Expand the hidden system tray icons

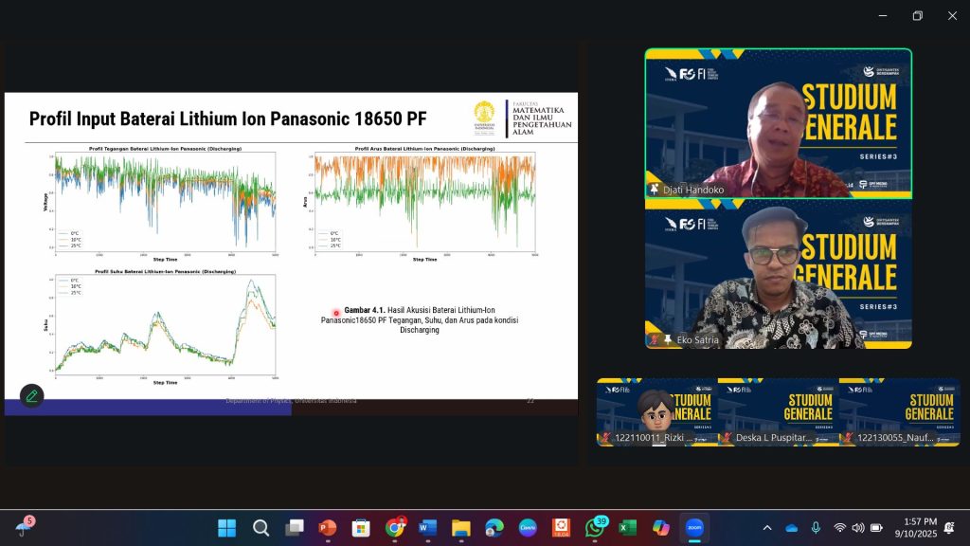click(767, 528)
